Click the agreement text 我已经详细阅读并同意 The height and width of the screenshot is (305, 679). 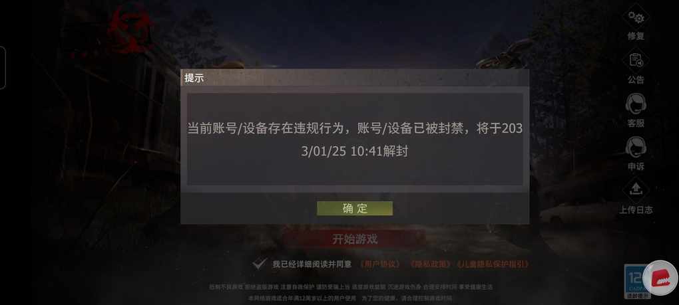tap(312, 264)
